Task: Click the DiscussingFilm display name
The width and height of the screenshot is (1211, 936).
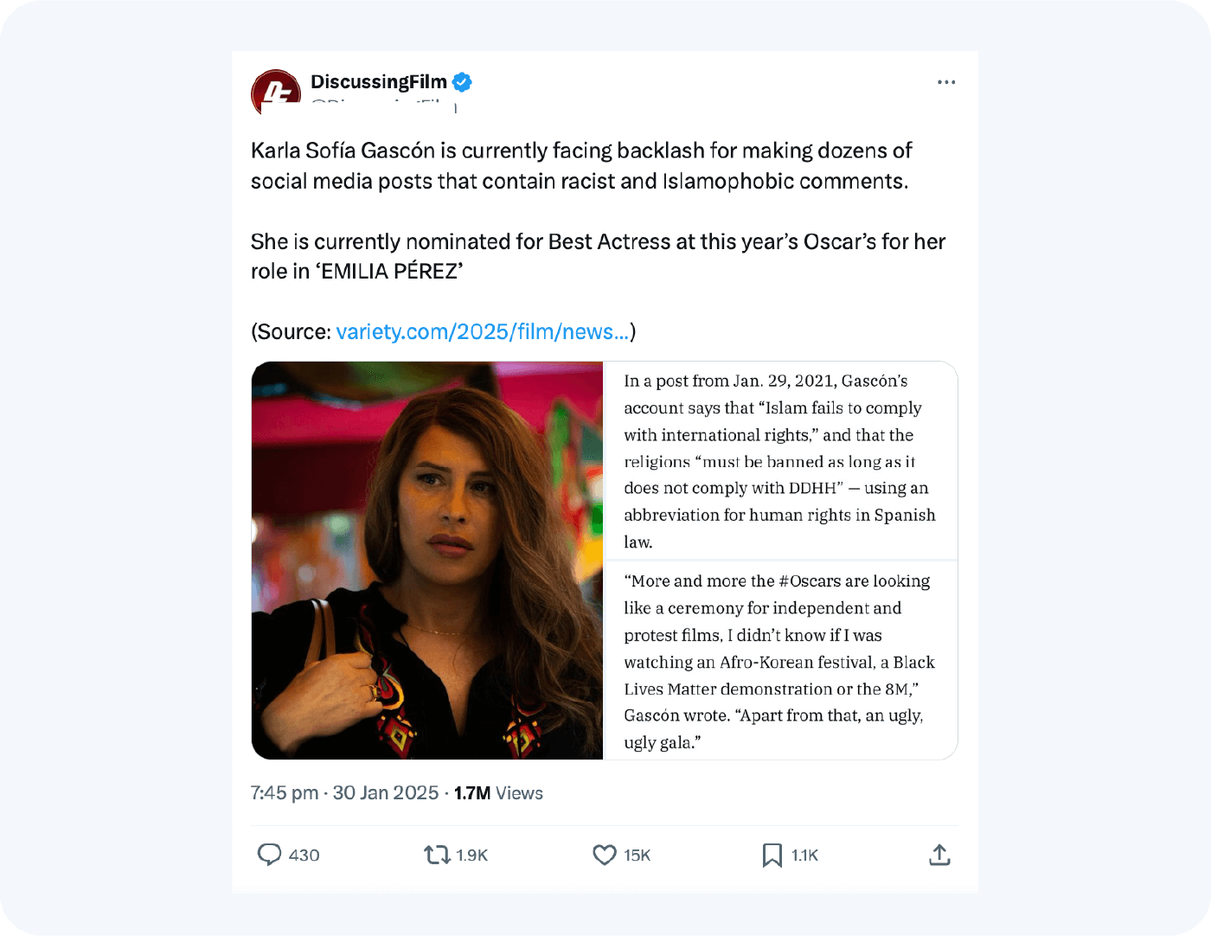Action: click(381, 81)
